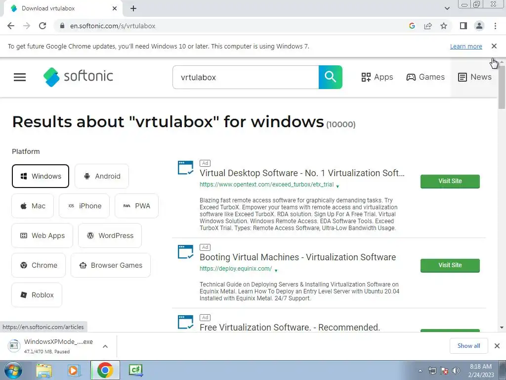Share this page from address bar
The height and width of the screenshot is (380, 506).
pos(428,26)
